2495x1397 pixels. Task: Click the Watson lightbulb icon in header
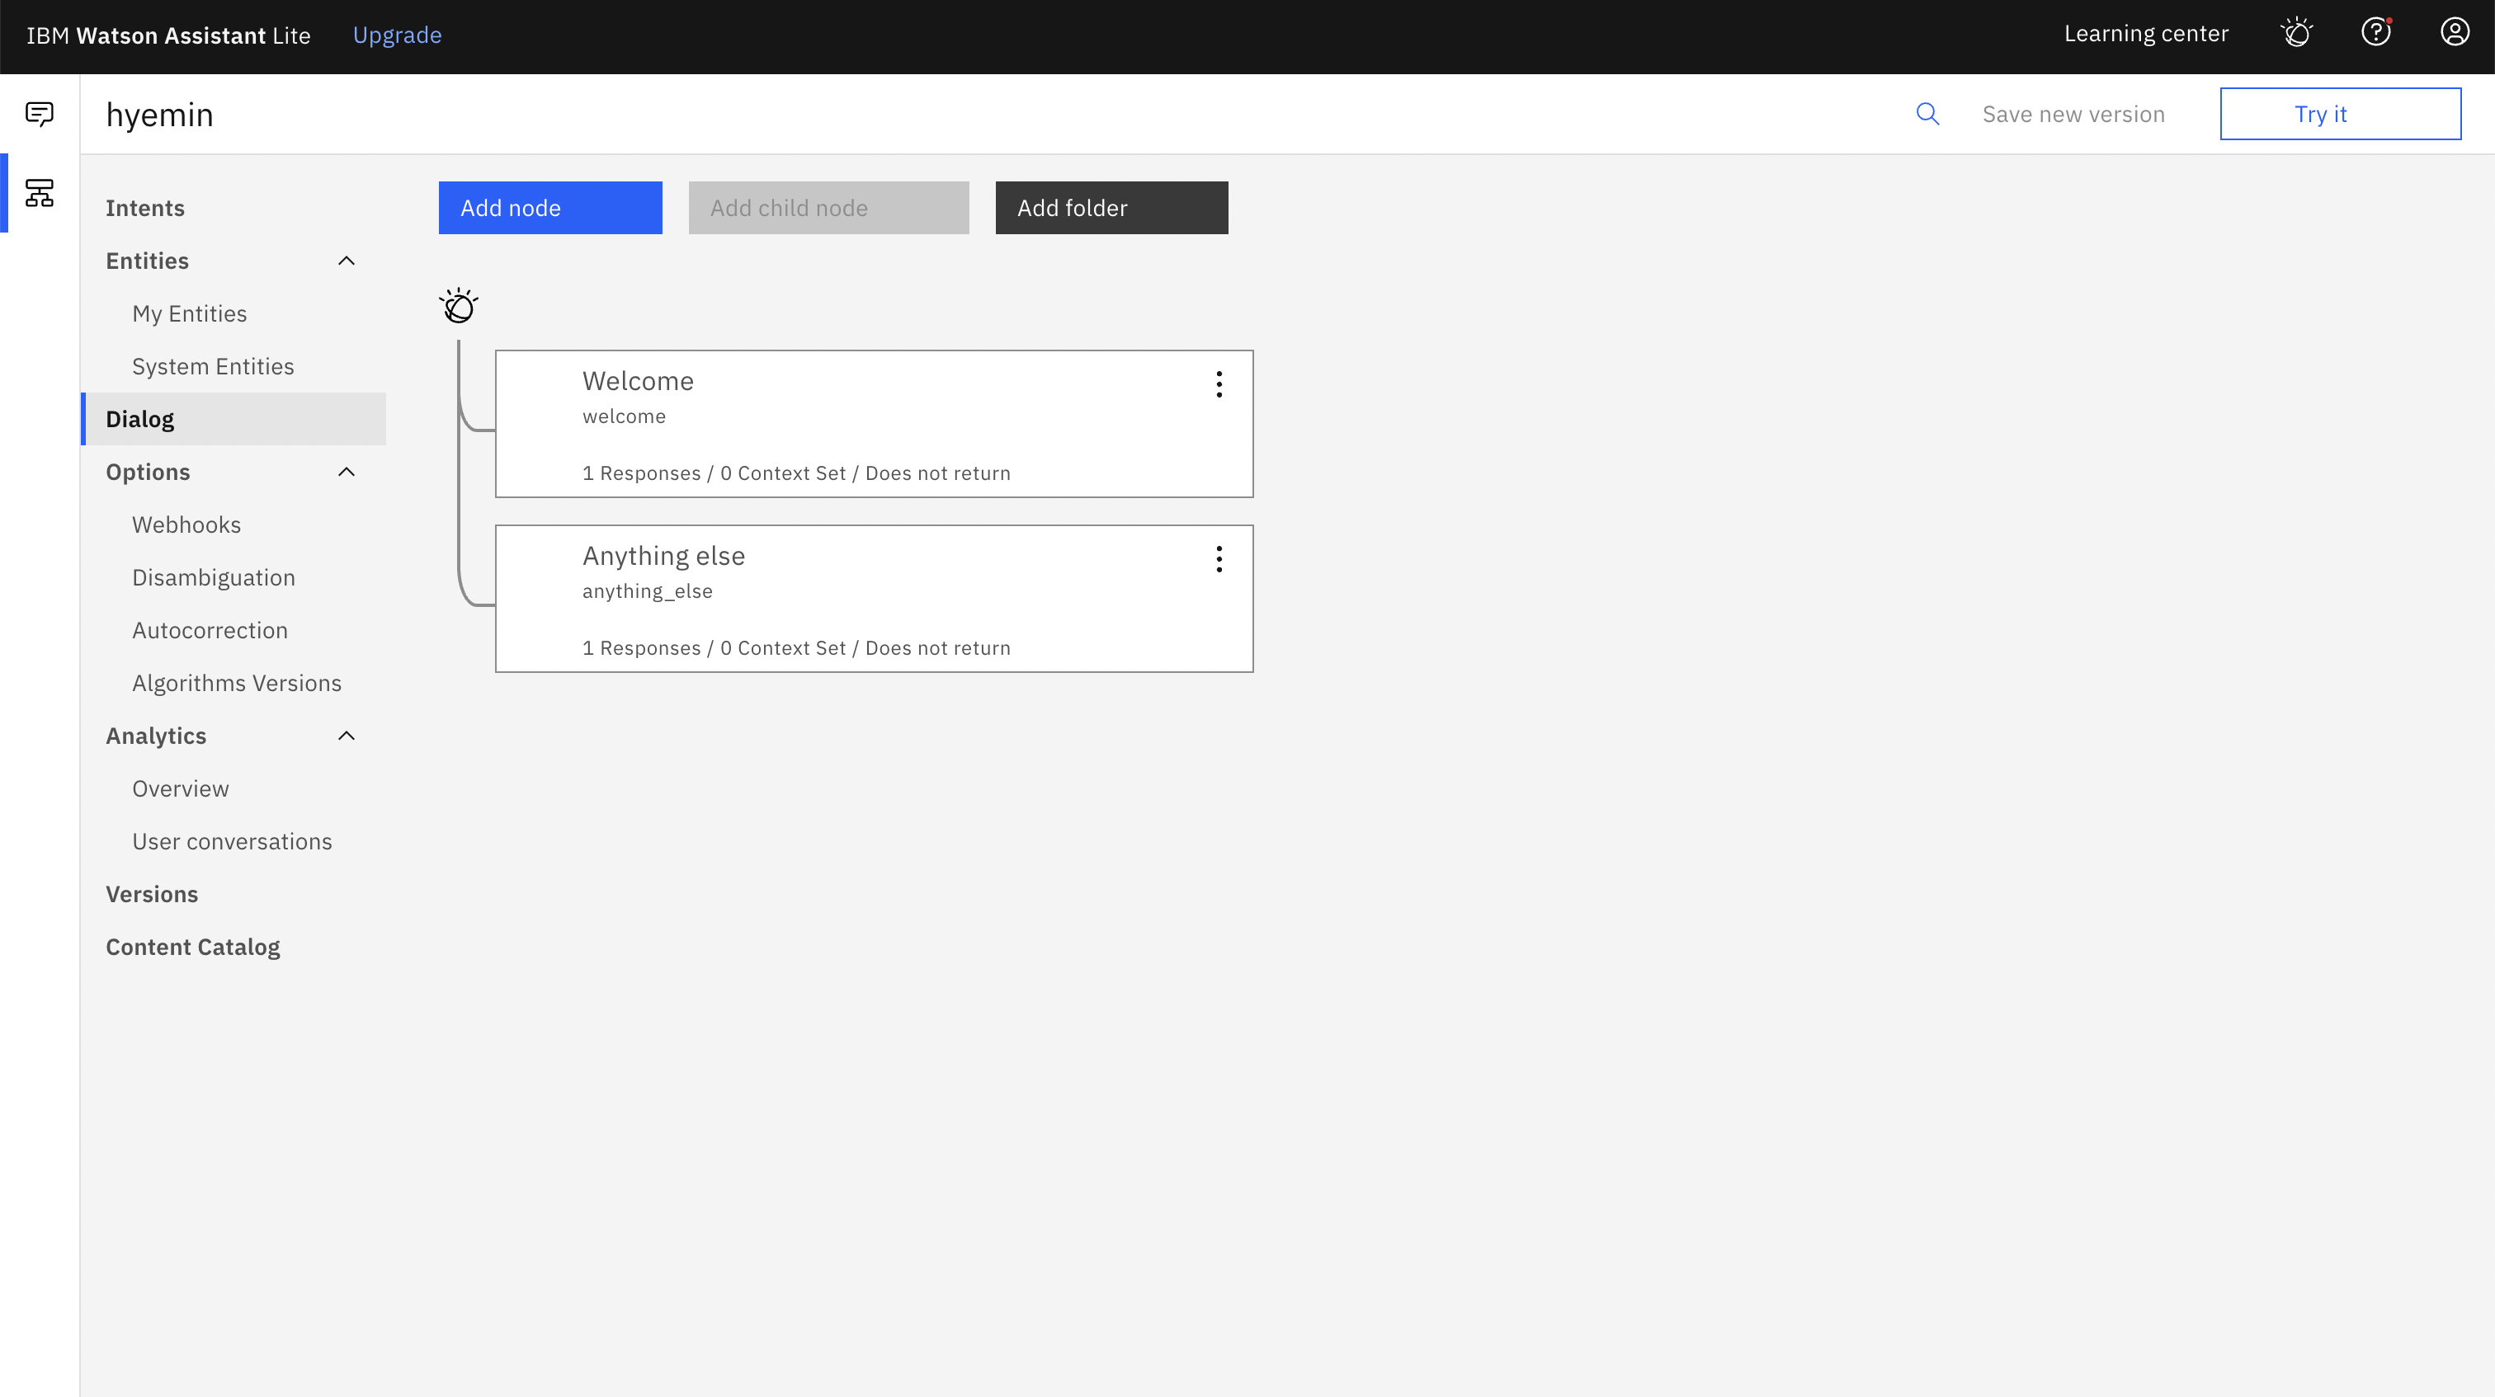pos(2298,33)
